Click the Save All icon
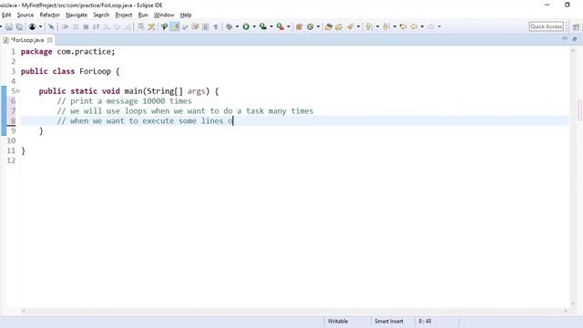The width and height of the screenshot is (583, 328). point(19,26)
